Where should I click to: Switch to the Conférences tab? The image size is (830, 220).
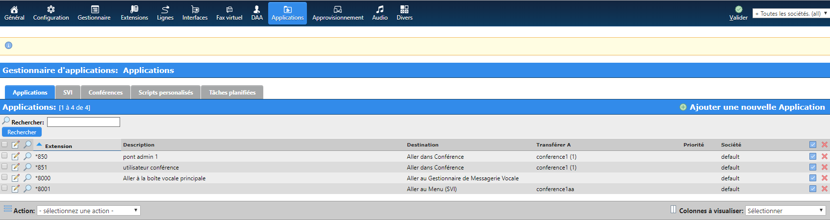105,92
